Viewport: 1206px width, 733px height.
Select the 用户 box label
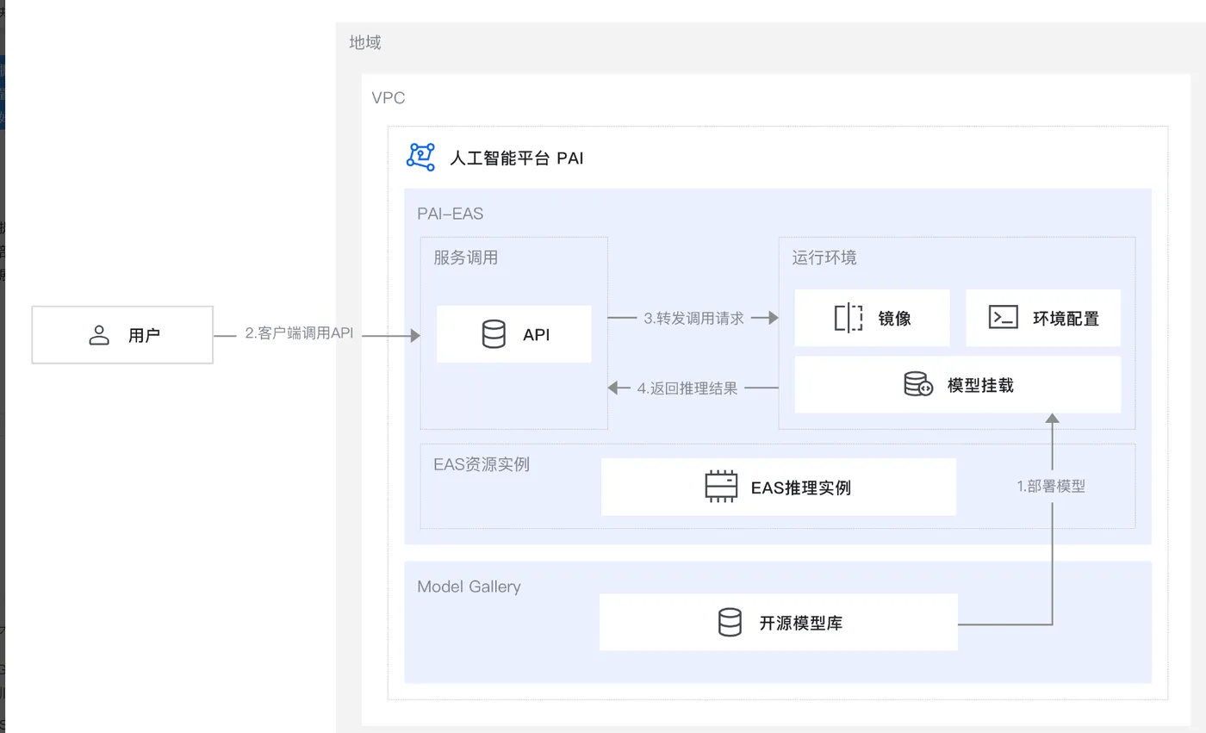point(144,335)
